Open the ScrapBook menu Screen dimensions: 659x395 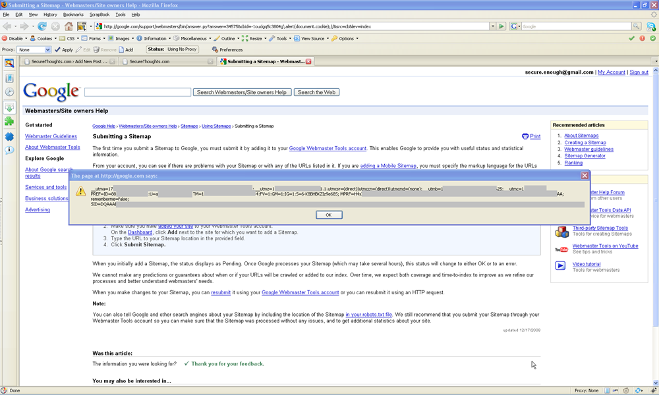[x=100, y=14]
